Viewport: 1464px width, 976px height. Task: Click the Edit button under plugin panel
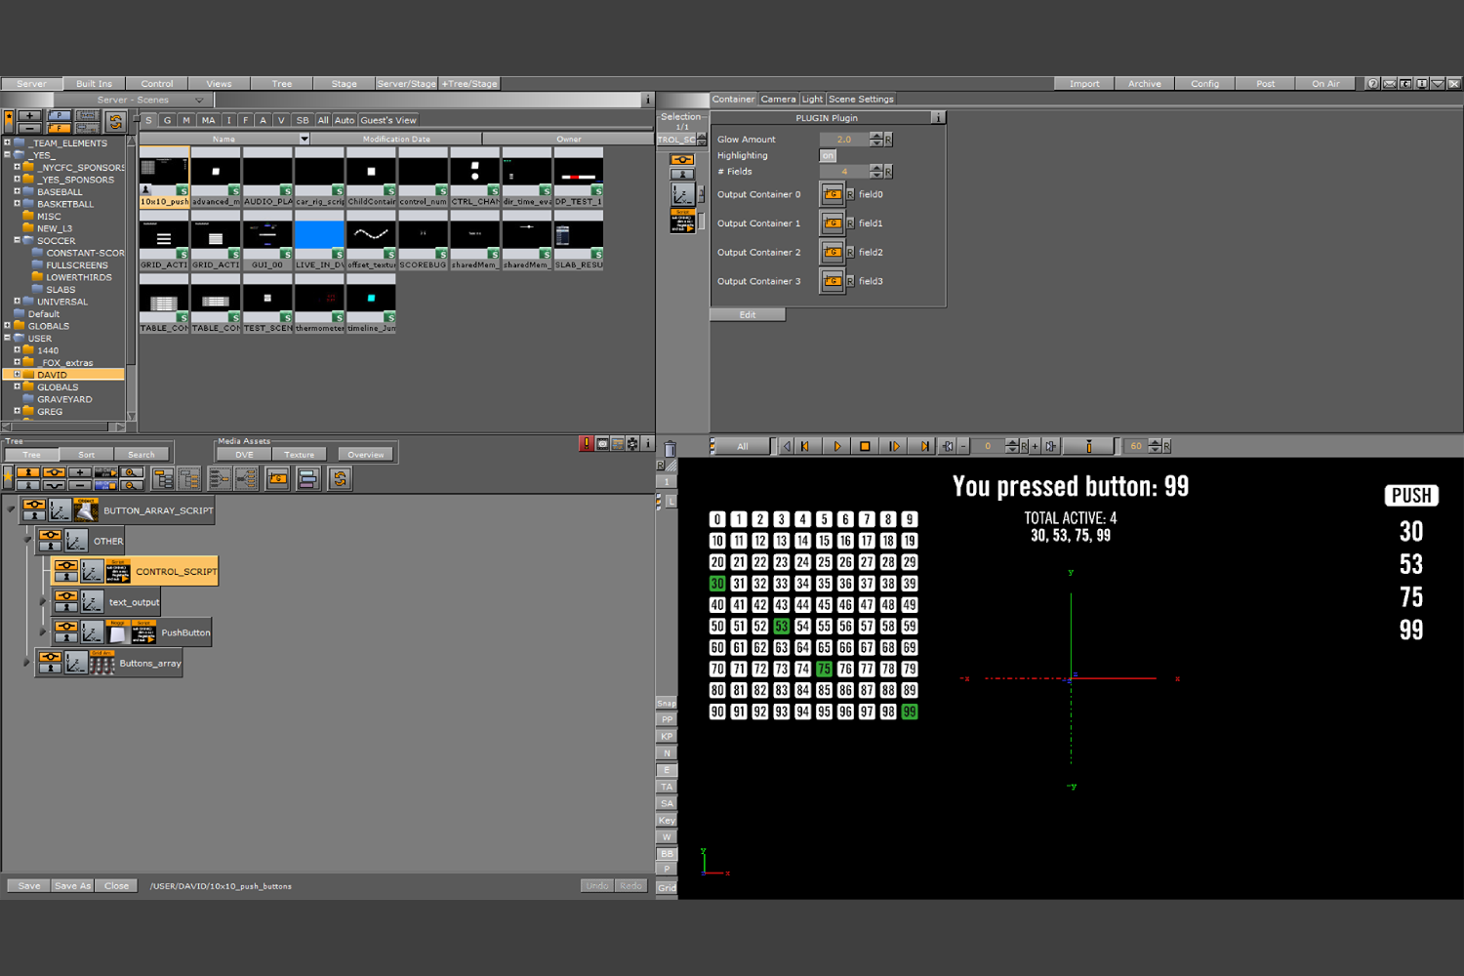pos(748,314)
